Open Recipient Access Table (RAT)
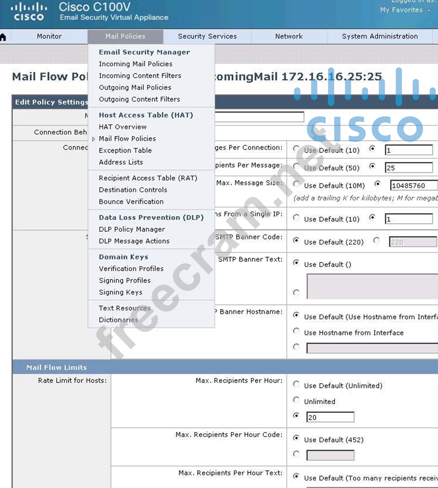 coord(148,178)
